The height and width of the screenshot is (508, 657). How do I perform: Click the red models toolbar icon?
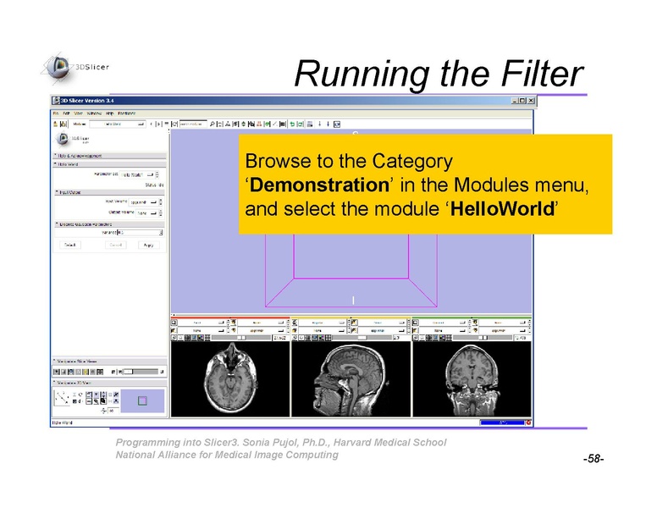click(259, 124)
